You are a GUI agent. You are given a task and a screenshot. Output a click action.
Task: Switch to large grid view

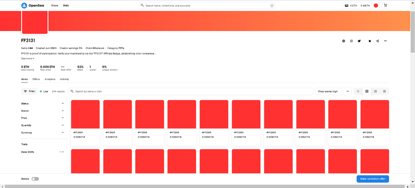click(376, 91)
